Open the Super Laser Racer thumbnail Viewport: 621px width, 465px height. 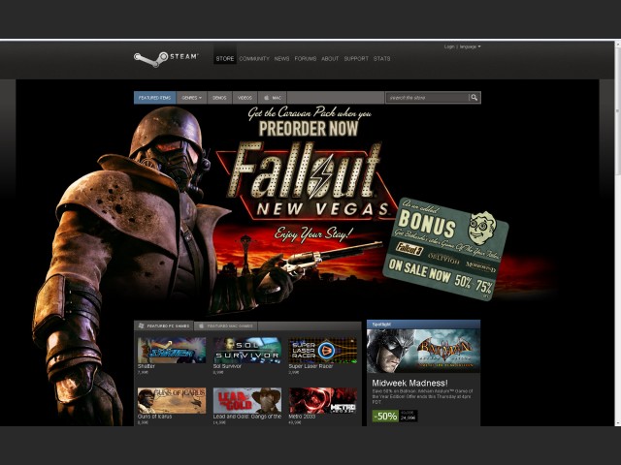click(323, 351)
